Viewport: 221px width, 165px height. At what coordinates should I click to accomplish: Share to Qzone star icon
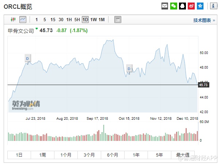point(200,6)
